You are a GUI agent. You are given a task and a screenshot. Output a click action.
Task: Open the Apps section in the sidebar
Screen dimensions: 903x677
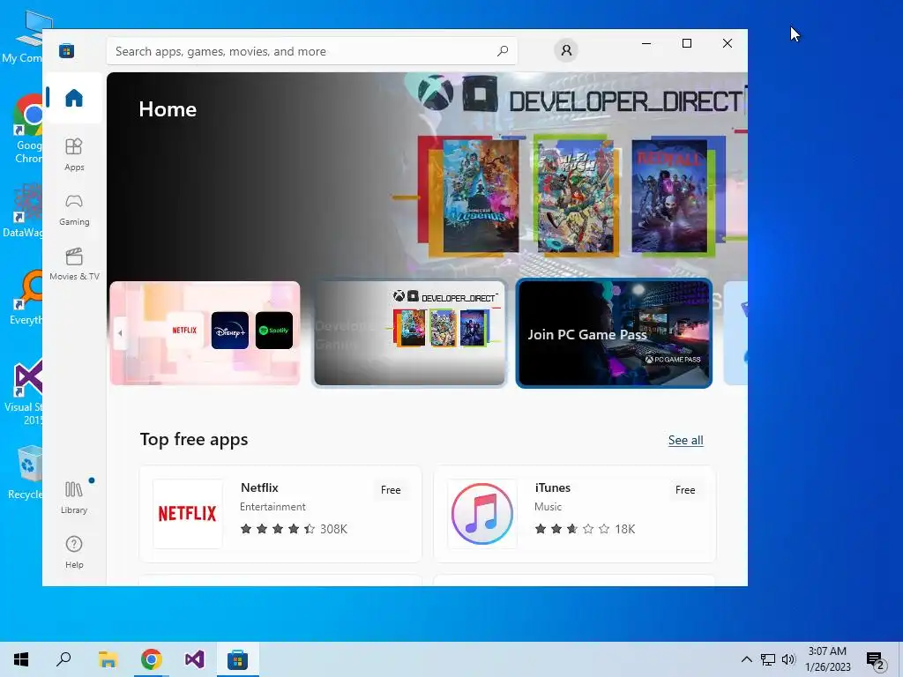tap(74, 154)
